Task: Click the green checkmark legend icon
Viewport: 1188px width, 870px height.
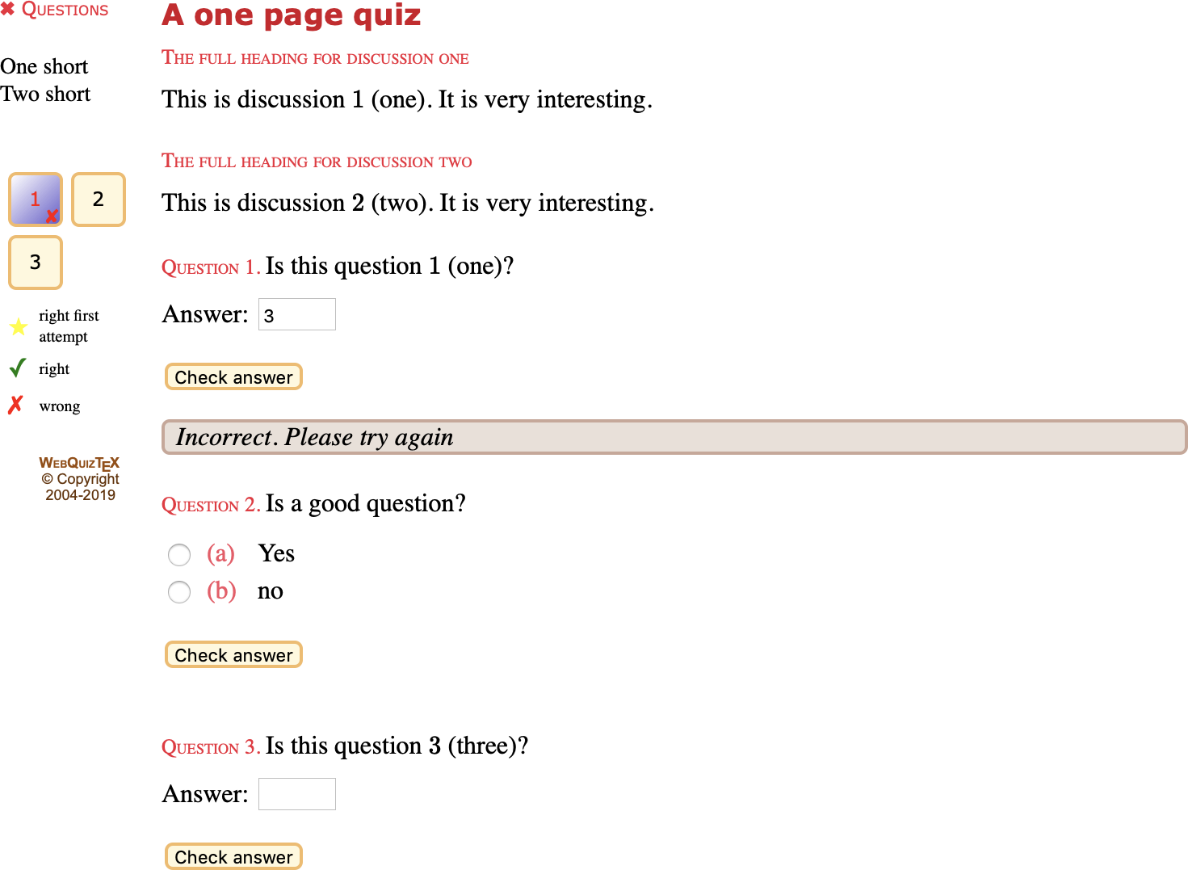Action: (x=18, y=368)
